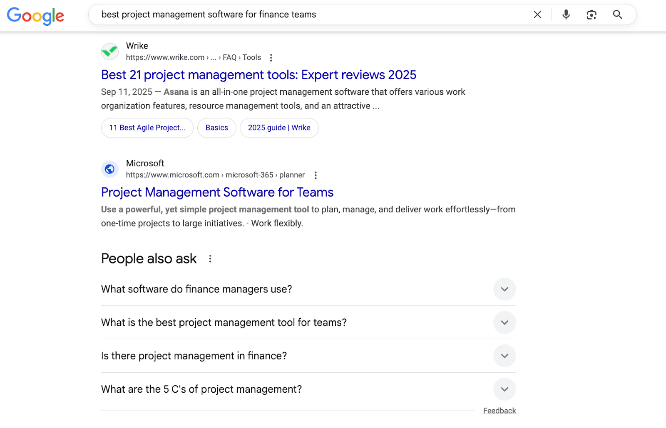Click into the search query text field

click(x=291, y=15)
